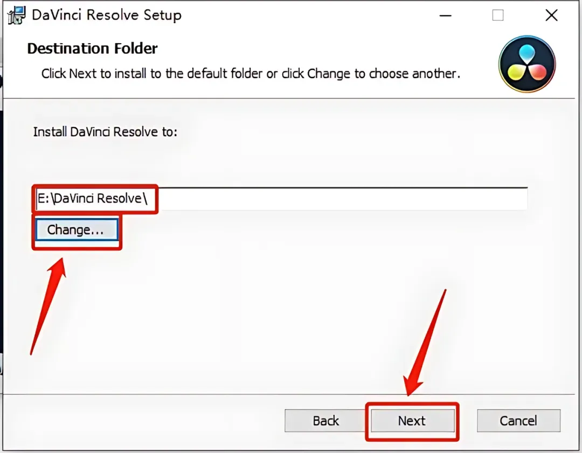This screenshot has width=582, height=453.
Task: Maximize the setup window
Action: pyautogui.click(x=498, y=16)
